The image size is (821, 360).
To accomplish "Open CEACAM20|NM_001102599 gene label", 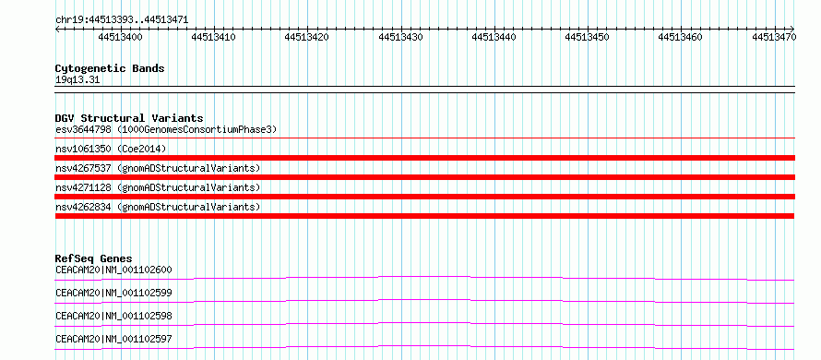I will click(x=113, y=293).
